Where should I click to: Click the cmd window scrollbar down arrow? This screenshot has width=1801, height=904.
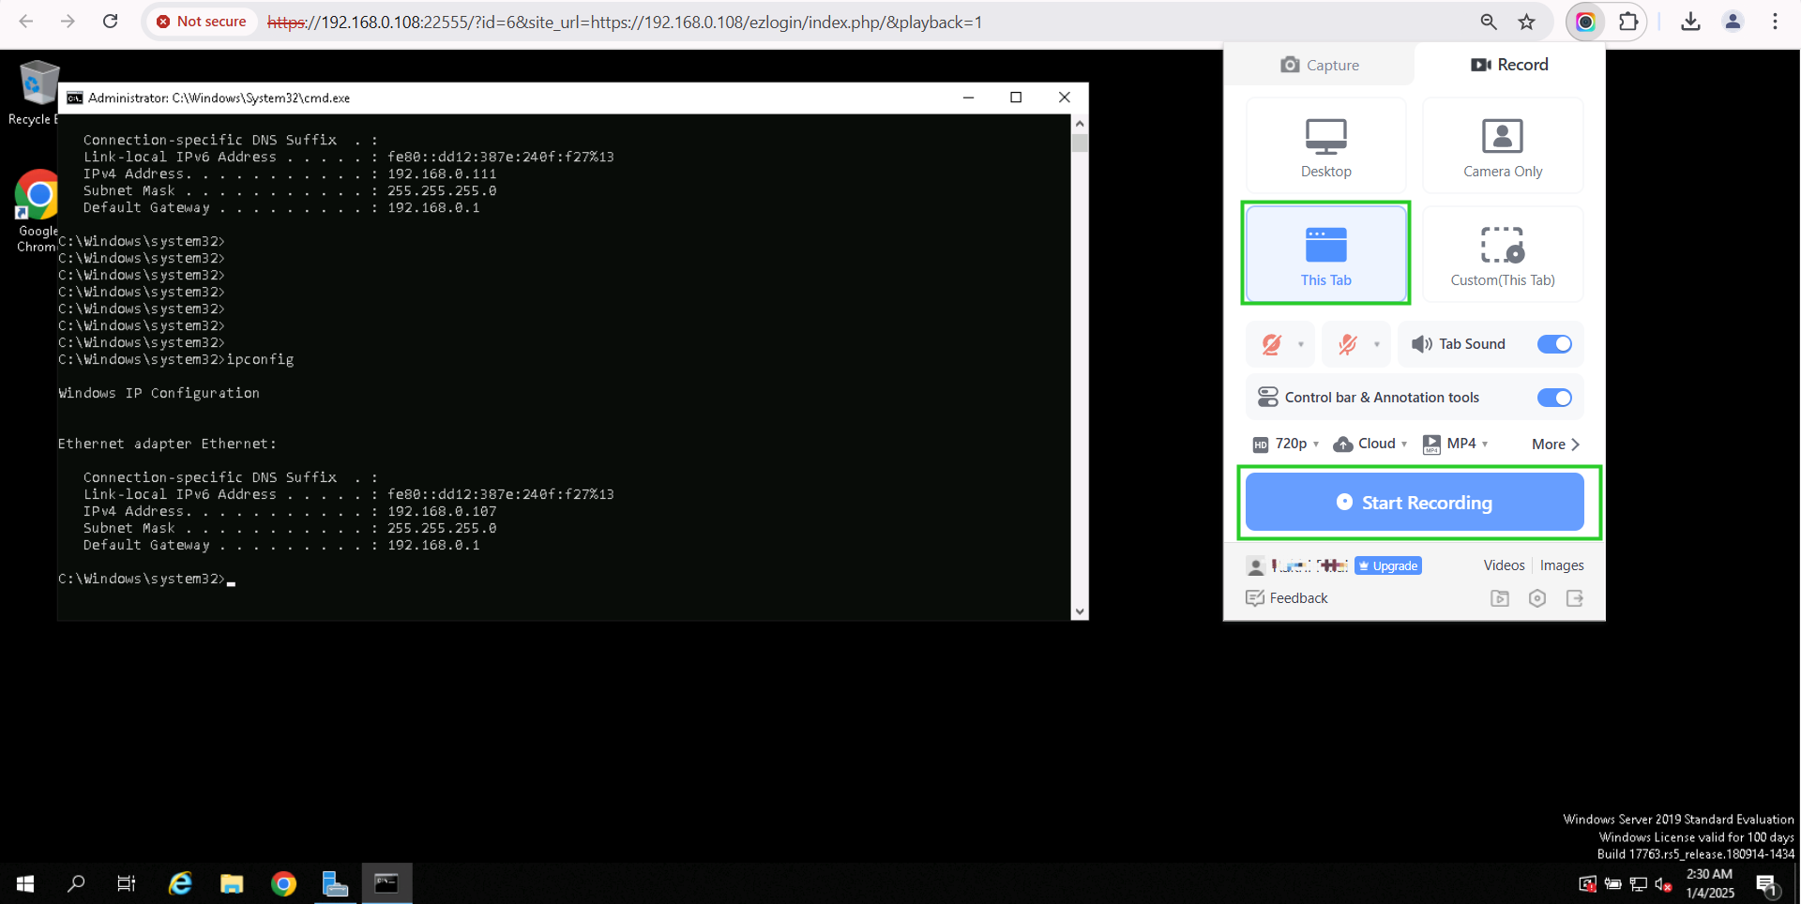point(1080,611)
